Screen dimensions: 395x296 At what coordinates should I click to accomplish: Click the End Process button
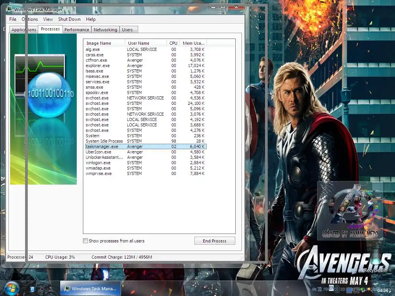(x=214, y=241)
